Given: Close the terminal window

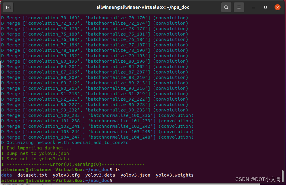Looking at the screenshot, I should click(278, 7).
